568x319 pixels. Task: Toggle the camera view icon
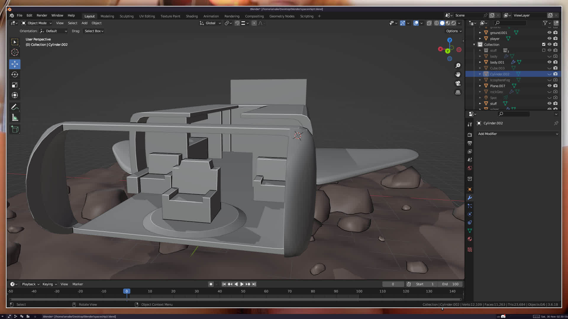[458, 83]
